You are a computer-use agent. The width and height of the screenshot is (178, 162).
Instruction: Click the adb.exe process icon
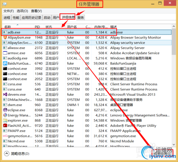pyautogui.click(x=5, y=32)
